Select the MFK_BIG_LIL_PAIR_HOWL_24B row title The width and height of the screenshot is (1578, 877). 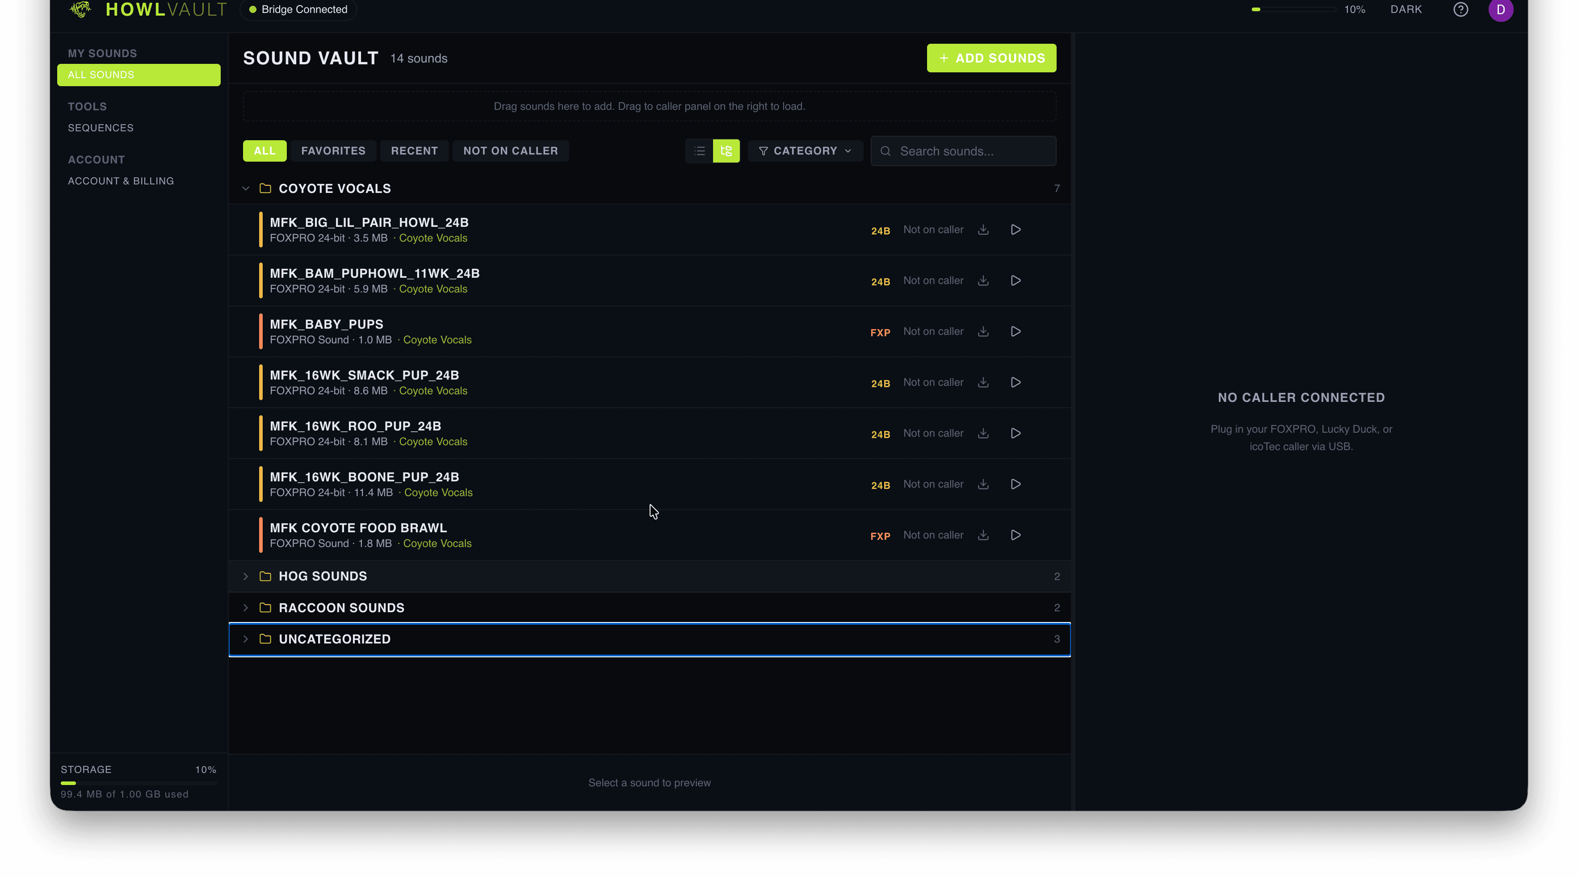pos(369,222)
